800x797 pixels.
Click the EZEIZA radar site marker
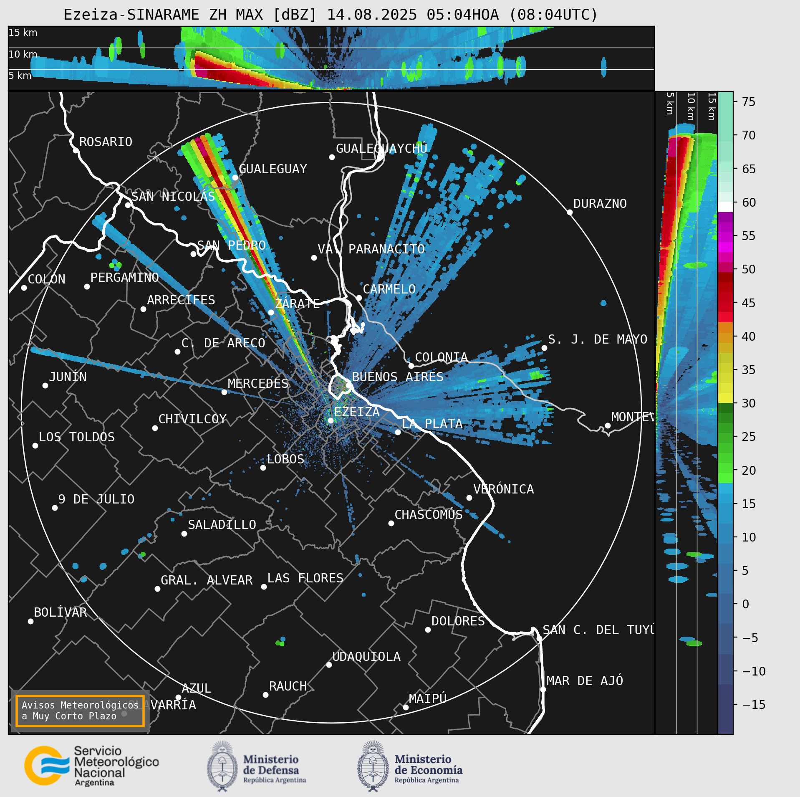[x=331, y=420]
